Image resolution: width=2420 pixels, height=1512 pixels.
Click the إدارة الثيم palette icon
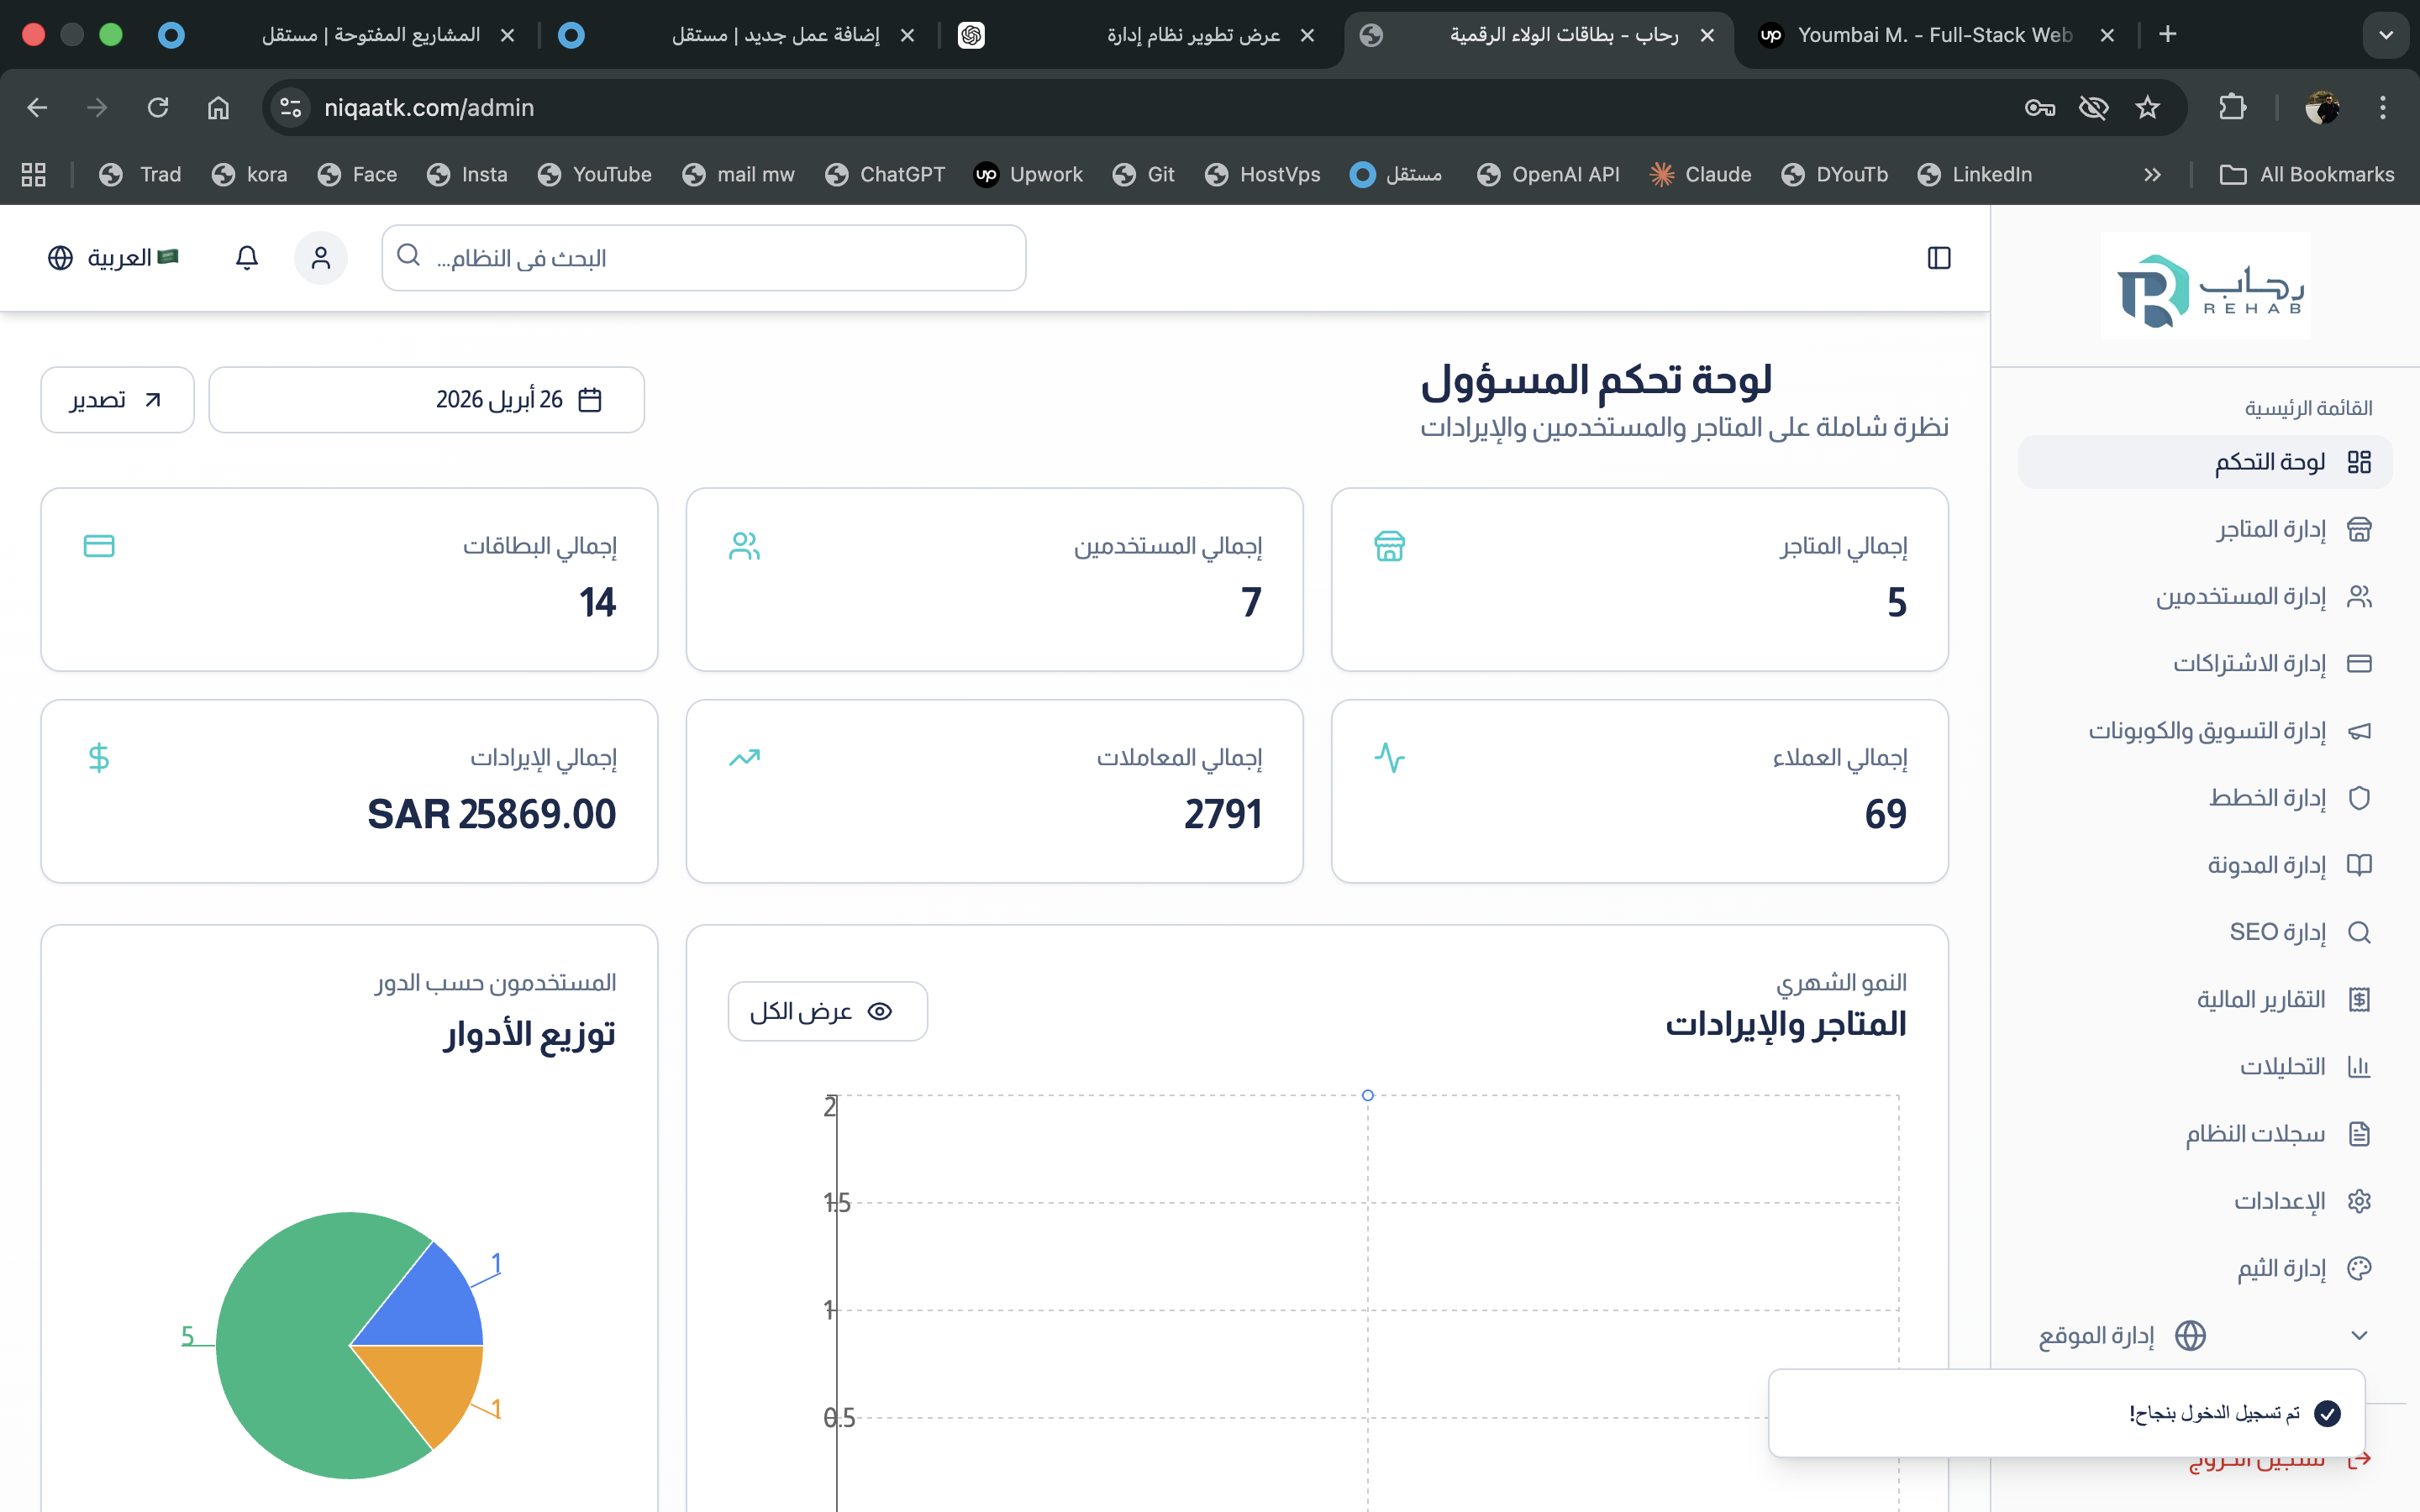(x=2359, y=1268)
